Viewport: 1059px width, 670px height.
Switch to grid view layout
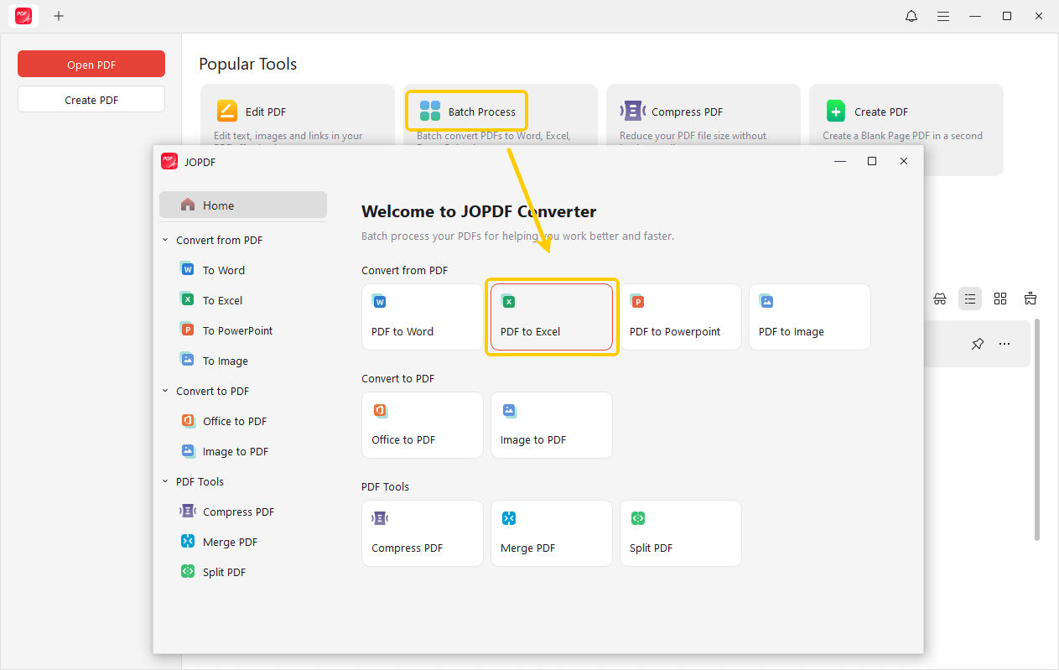pyautogui.click(x=1000, y=299)
